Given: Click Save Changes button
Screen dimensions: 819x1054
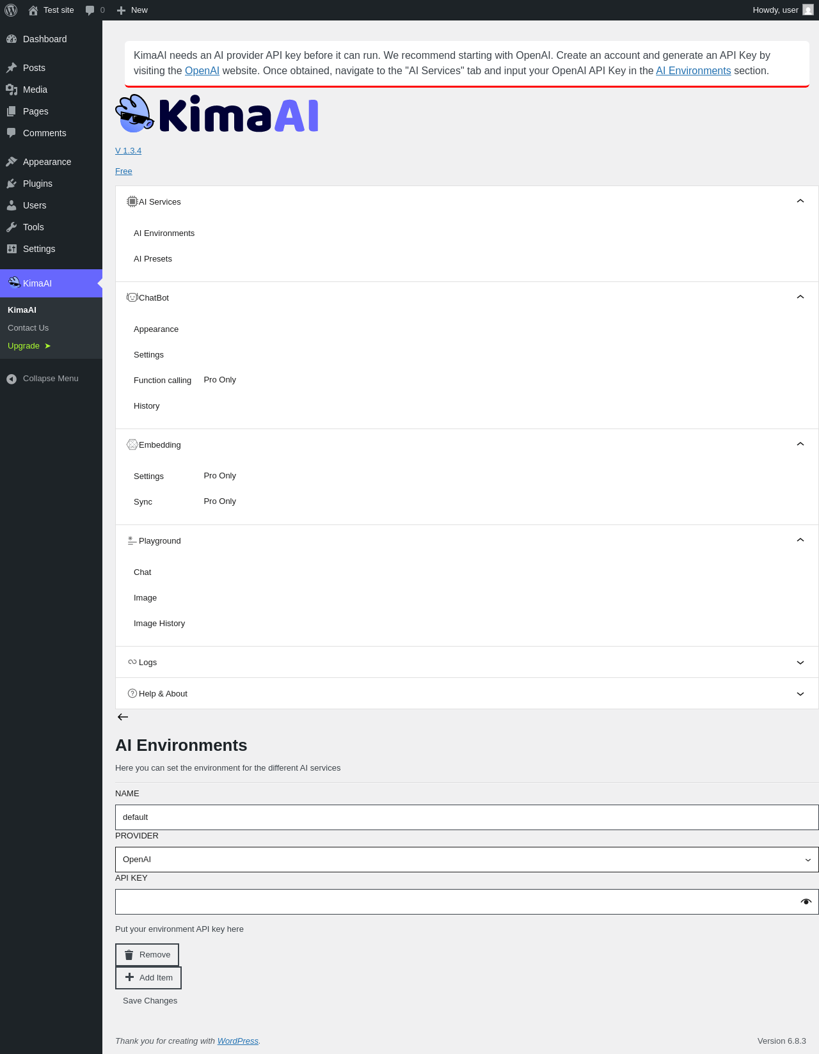Looking at the screenshot, I should coord(150,1001).
